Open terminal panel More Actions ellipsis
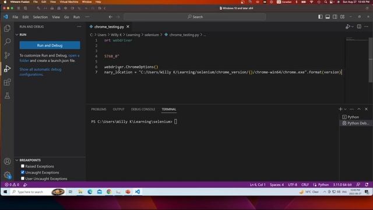The height and width of the screenshot is (210, 373). click(351, 109)
